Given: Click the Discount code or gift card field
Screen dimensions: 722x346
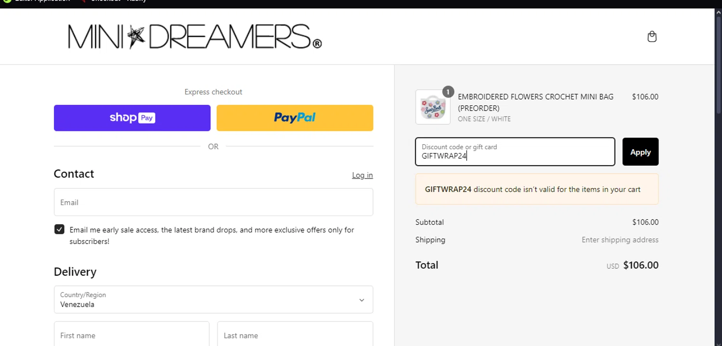Looking at the screenshot, I should [515, 152].
